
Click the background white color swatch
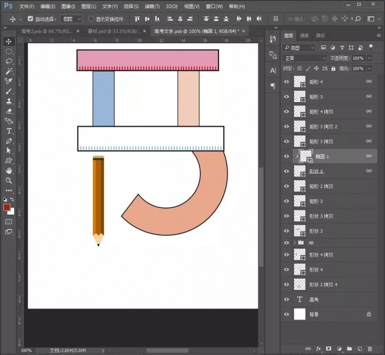tap(12, 212)
